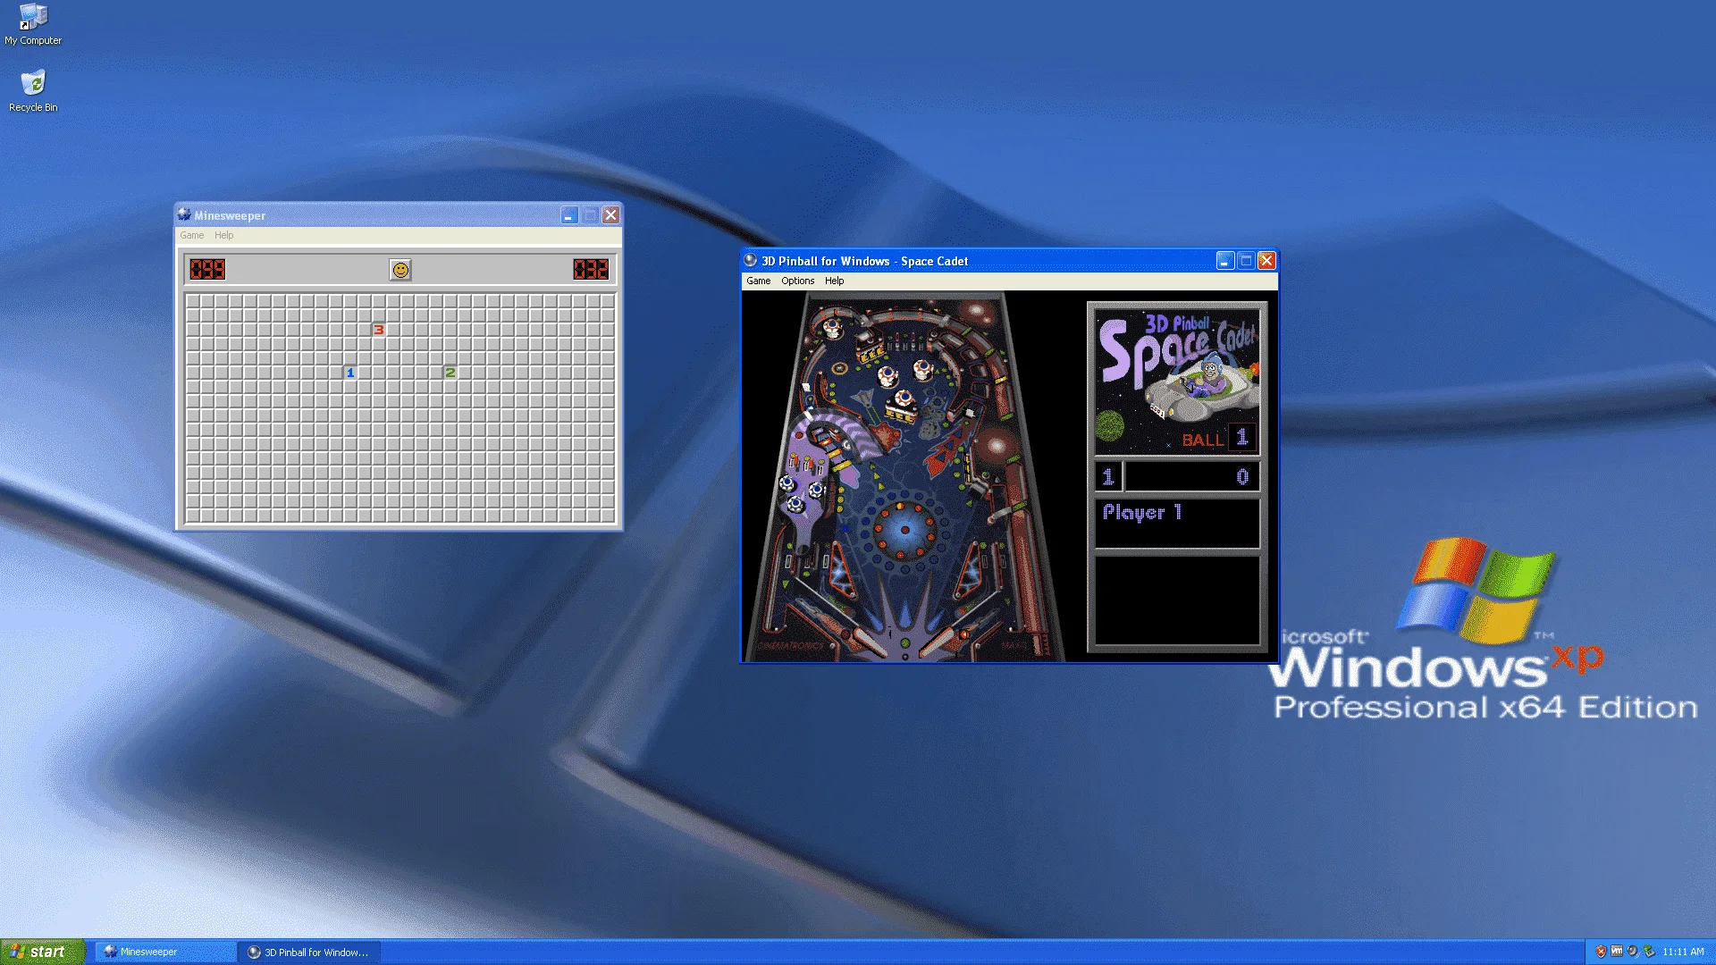Open the Options menu in 3D Pinball
Image resolution: width=1716 pixels, height=965 pixels.
coord(798,281)
